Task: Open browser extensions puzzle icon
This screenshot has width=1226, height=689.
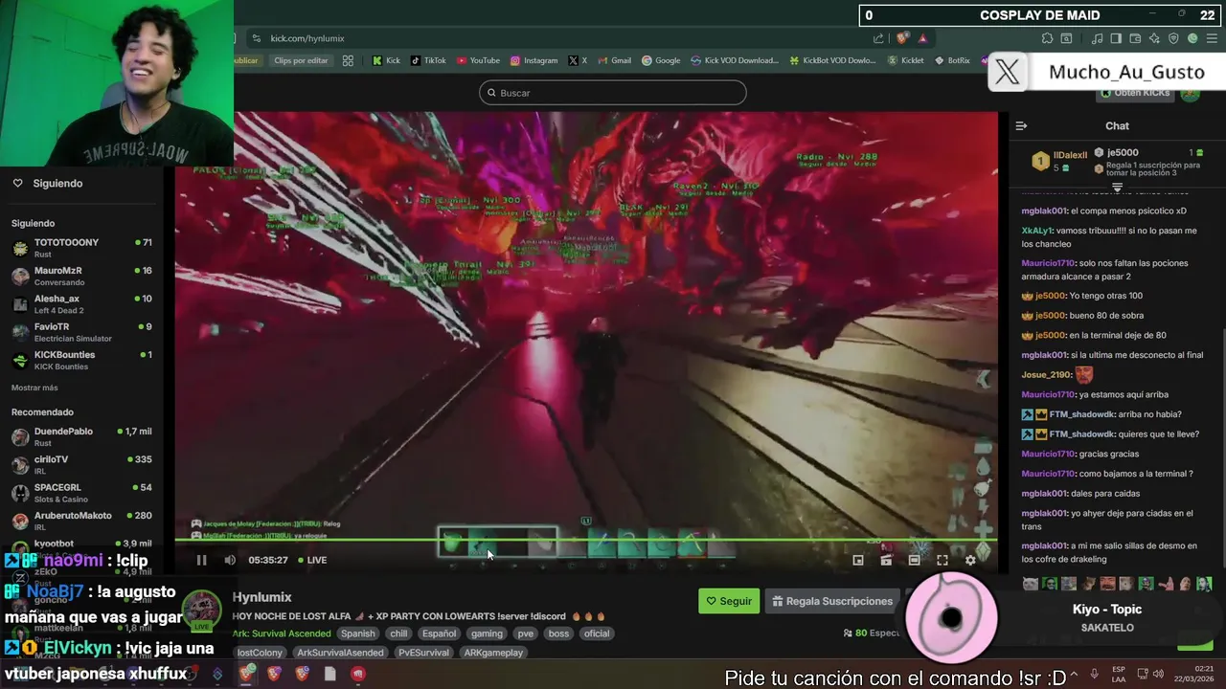Action: (1047, 38)
